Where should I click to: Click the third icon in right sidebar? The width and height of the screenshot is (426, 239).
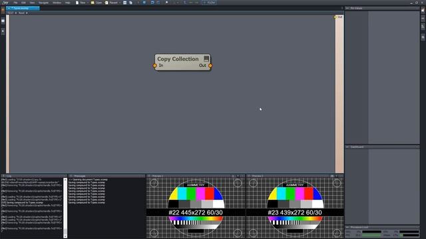[423, 27]
